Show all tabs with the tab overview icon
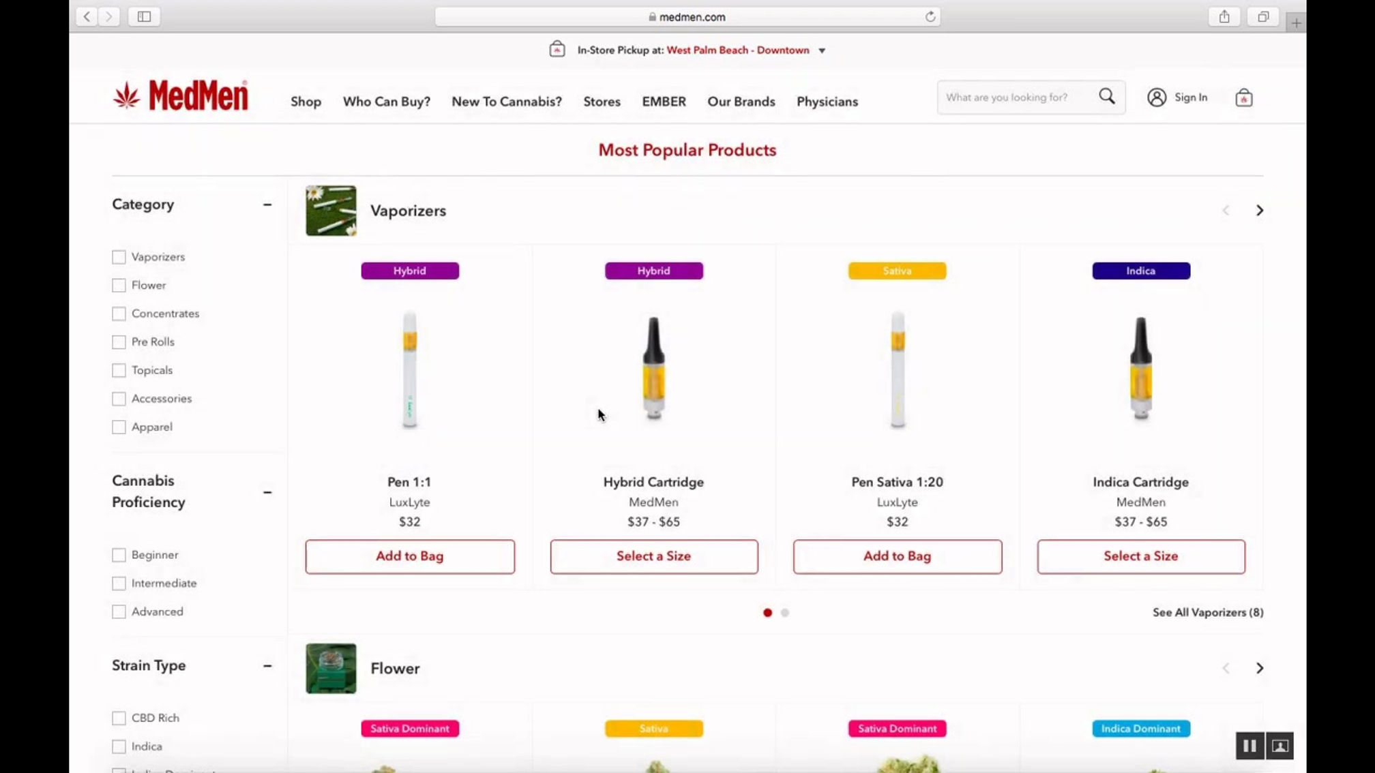1375x773 pixels. click(1263, 16)
